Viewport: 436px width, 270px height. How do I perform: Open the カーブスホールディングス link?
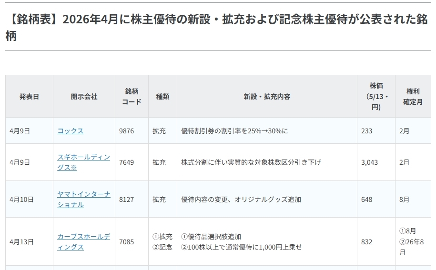(84, 242)
